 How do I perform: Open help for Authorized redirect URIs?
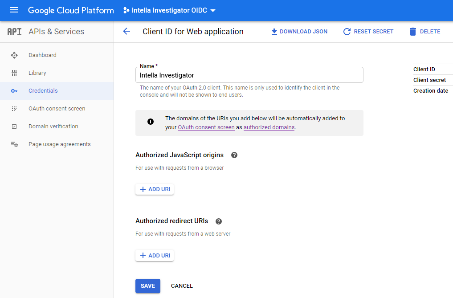pyautogui.click(x=218, y=221)
